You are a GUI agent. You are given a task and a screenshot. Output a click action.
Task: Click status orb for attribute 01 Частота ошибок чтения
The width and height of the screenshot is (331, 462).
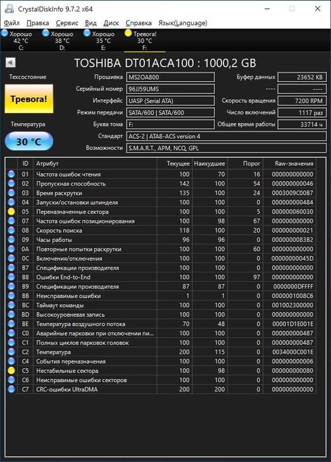11,174
